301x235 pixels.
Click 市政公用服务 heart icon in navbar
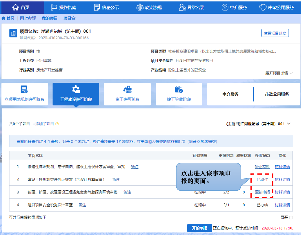(263, 7)
